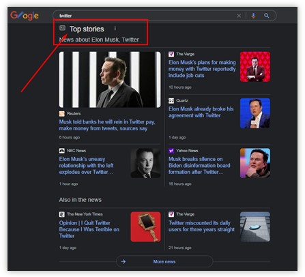Click the News about Elon Musk, Twitter subtitle
Image resolution: width=305 pixels, height=277 pixels.
[99, 40]
